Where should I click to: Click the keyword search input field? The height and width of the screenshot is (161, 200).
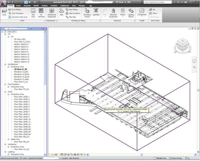click(157, 2)
